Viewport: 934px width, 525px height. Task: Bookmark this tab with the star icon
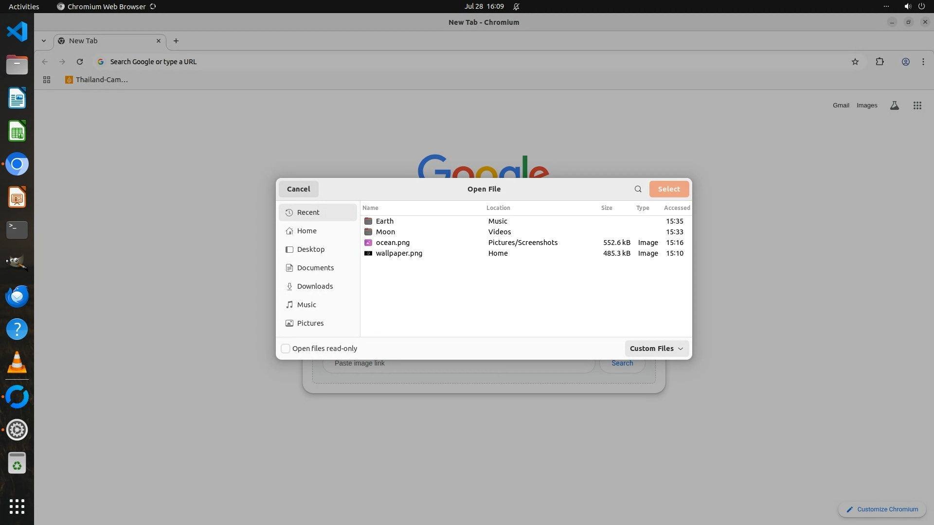pos(855,62)
